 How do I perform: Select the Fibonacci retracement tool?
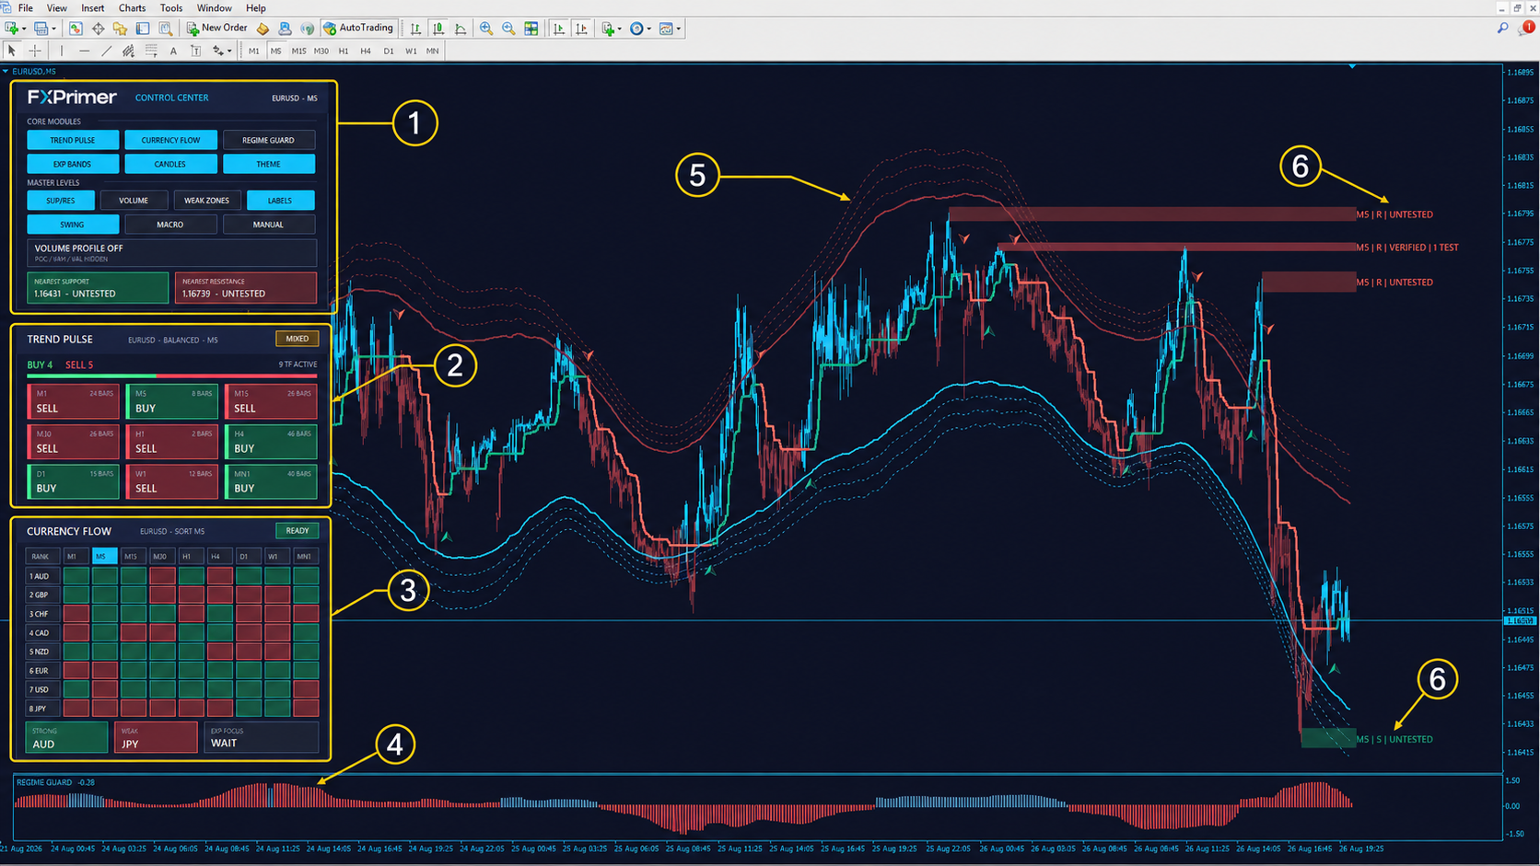click(151, 52)
